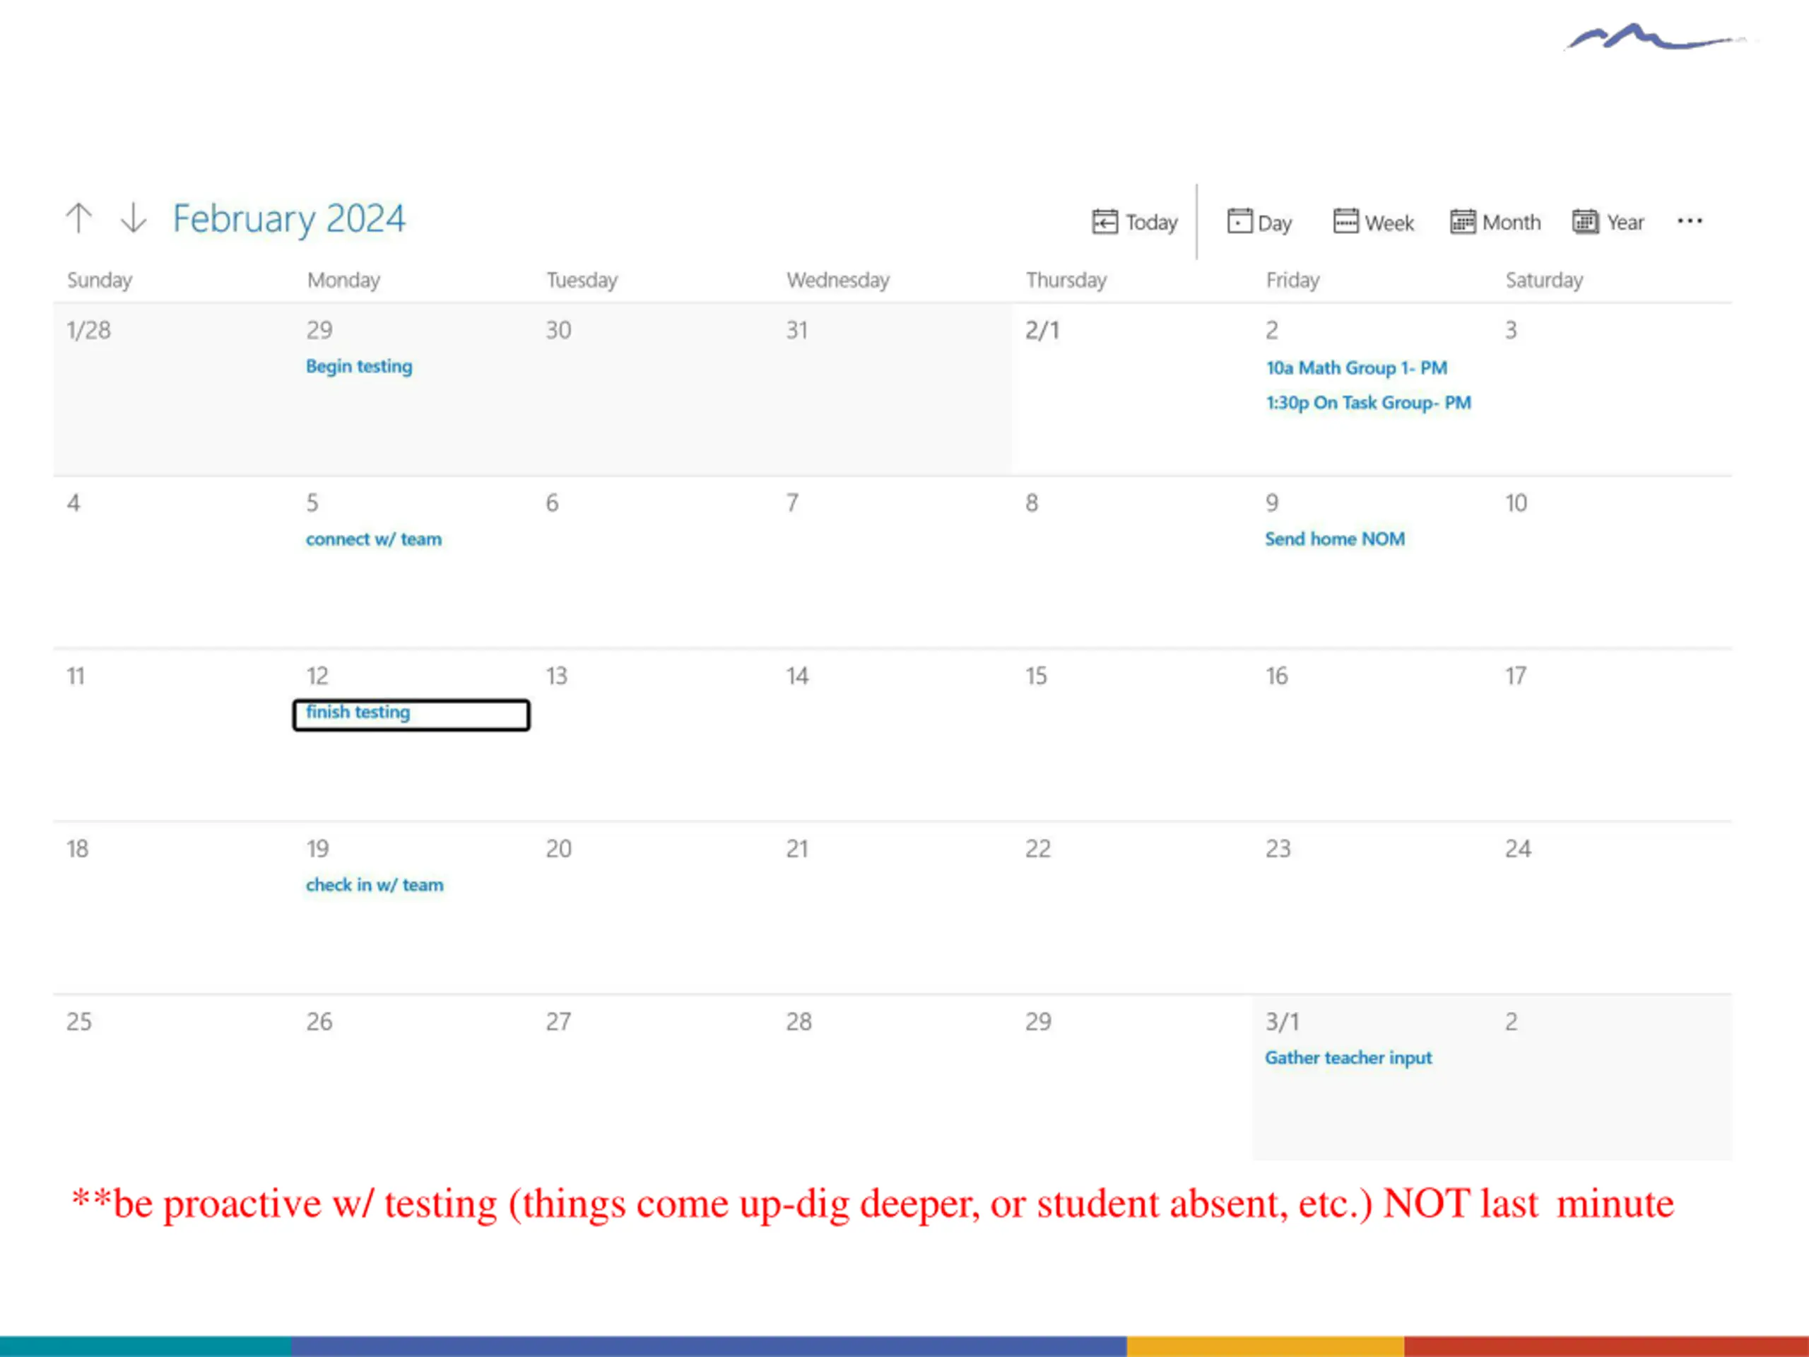
Task: Click the Friday column header
Action: click(1292, 281)
